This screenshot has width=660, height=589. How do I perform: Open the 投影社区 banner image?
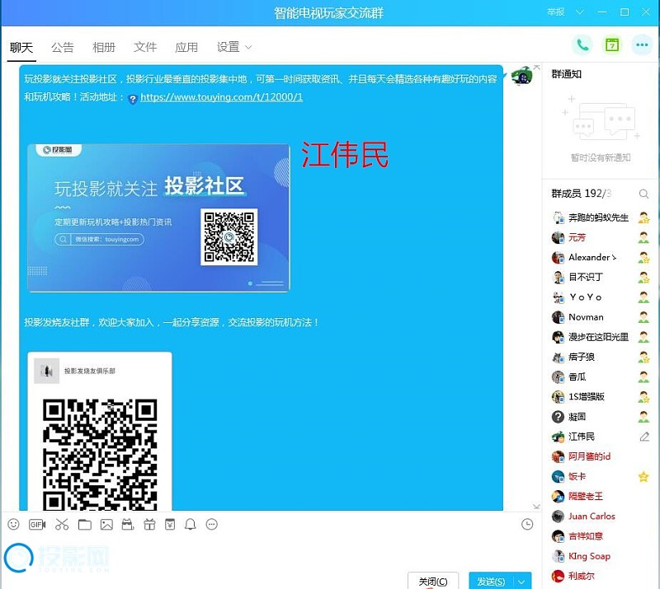point(158,217)
